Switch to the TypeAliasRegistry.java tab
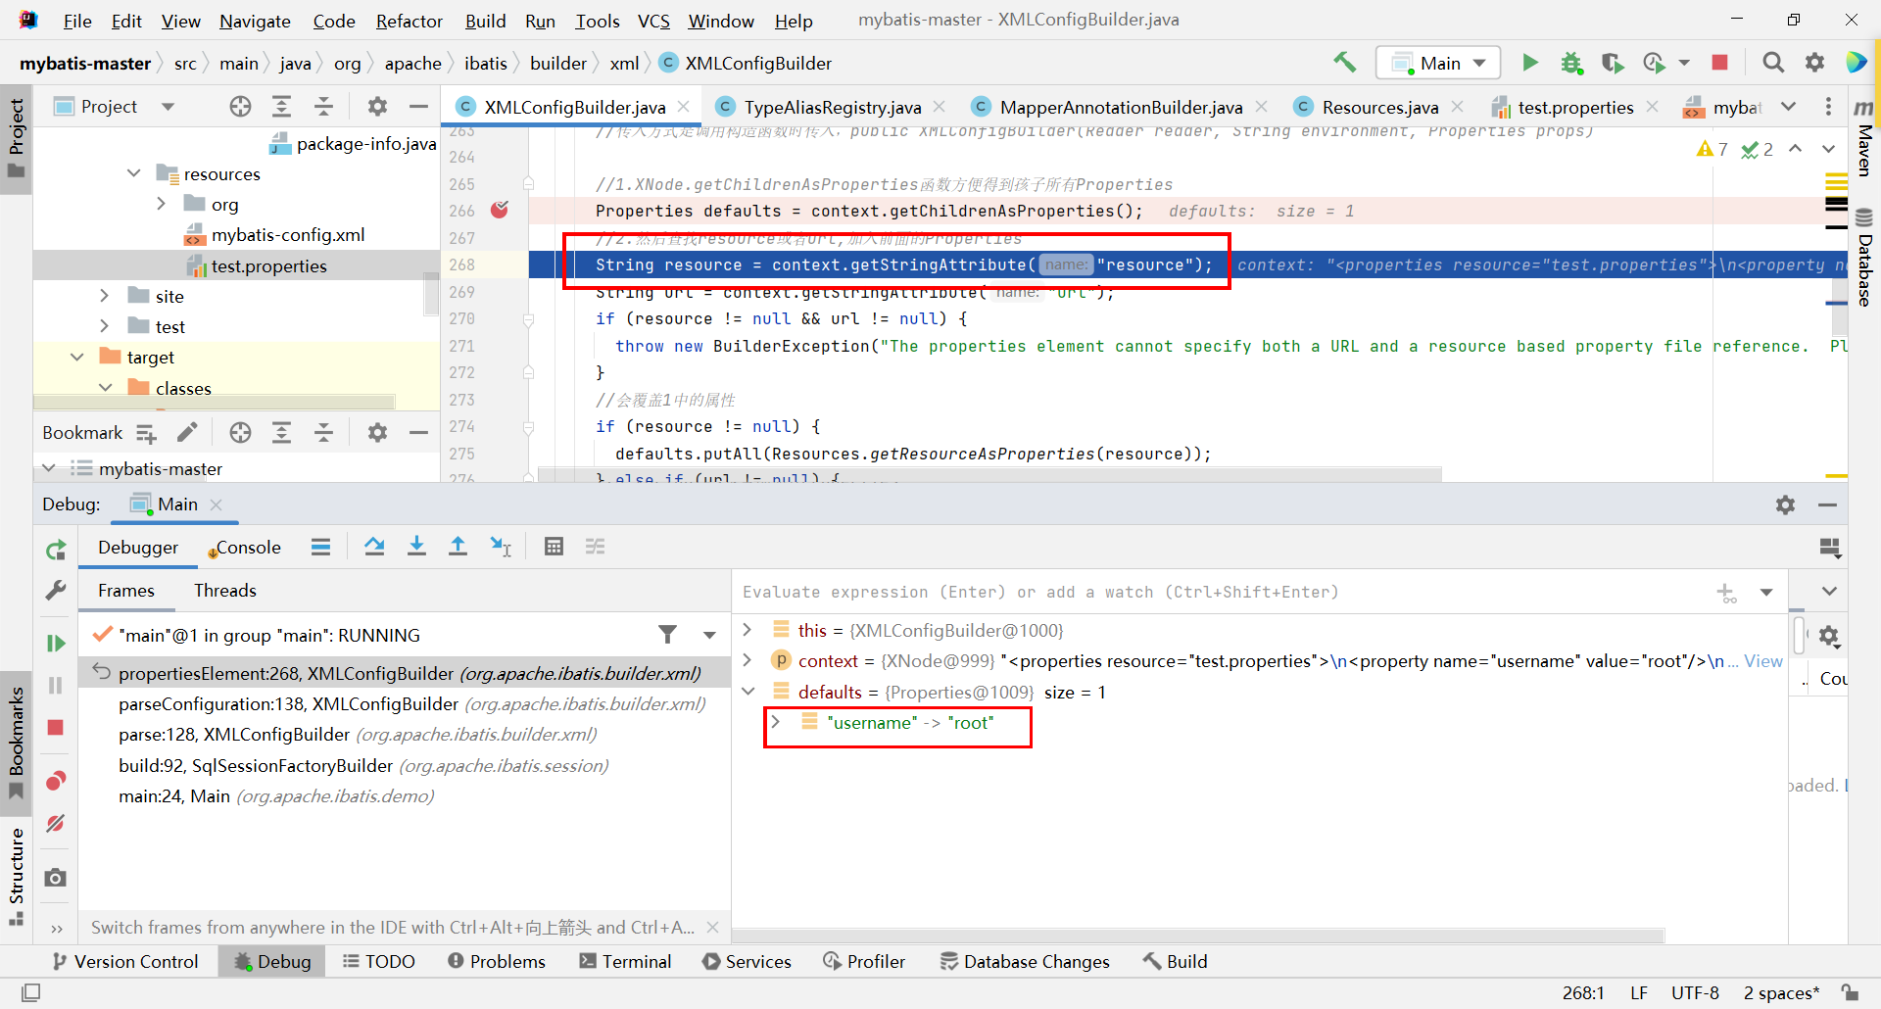The image size is (1881, 1009). click(832, 107)
